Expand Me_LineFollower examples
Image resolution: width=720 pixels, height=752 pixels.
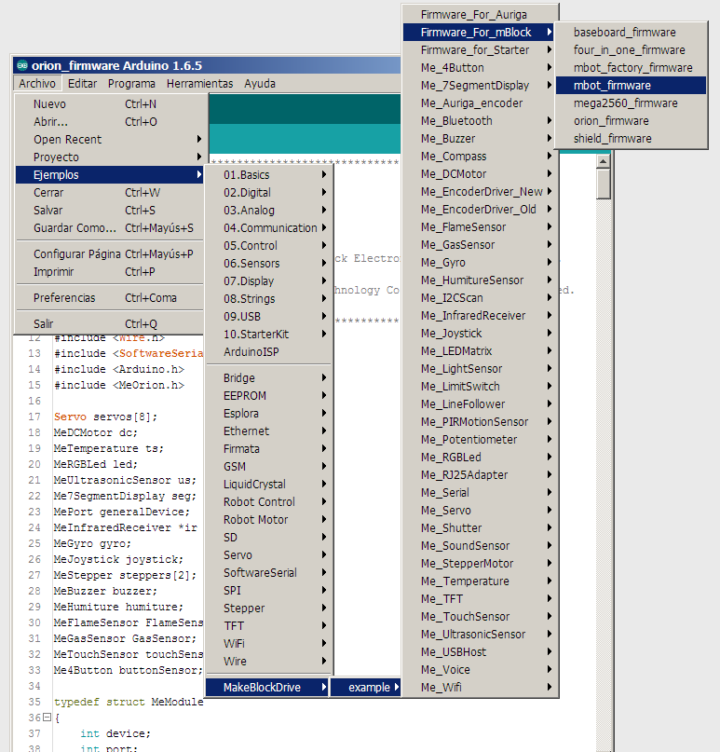click(480, 404)
